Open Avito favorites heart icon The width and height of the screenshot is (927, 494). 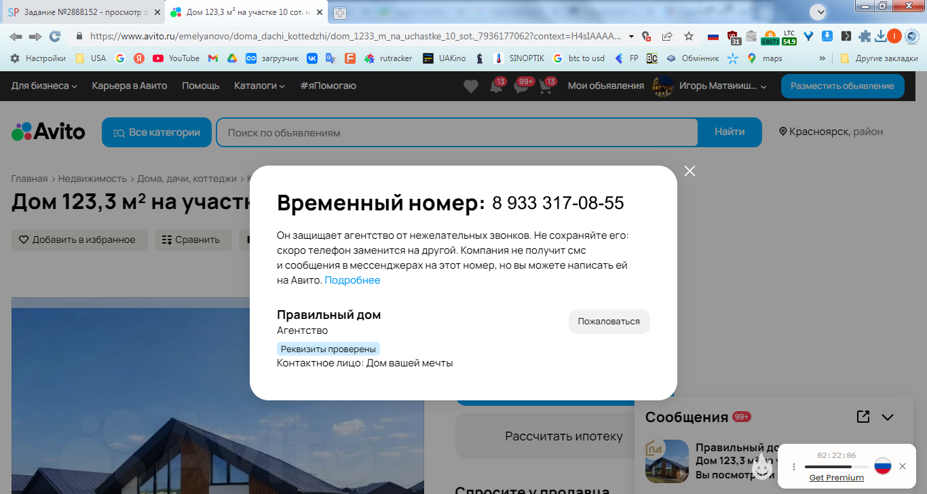pyautogui.click(x=471, y=86)
